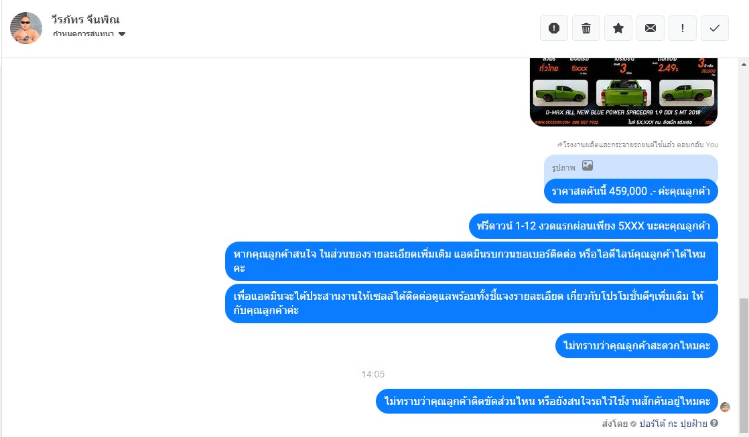Click the scrollbar up arrow
The height and width of the screenshot is (437, 749).
(x=744, y=64)
